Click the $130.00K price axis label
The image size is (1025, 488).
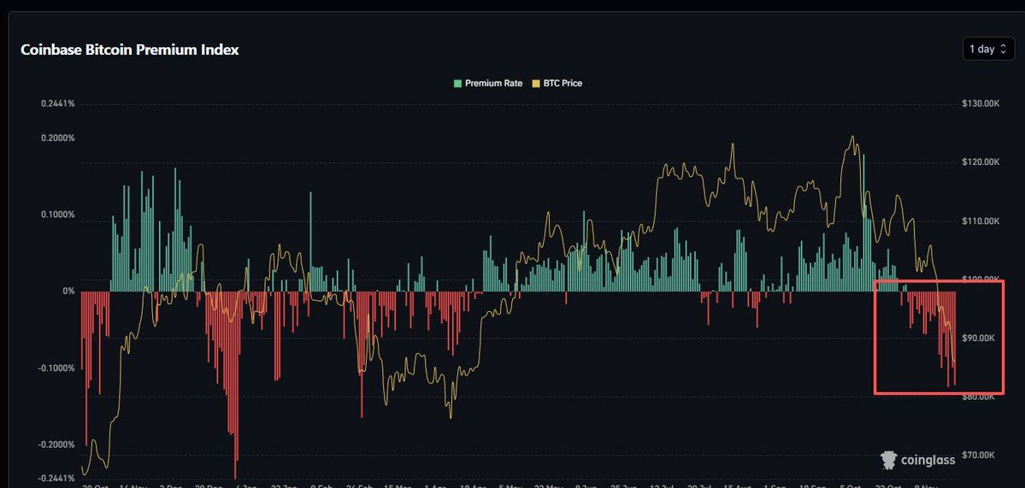pos(981,104)
